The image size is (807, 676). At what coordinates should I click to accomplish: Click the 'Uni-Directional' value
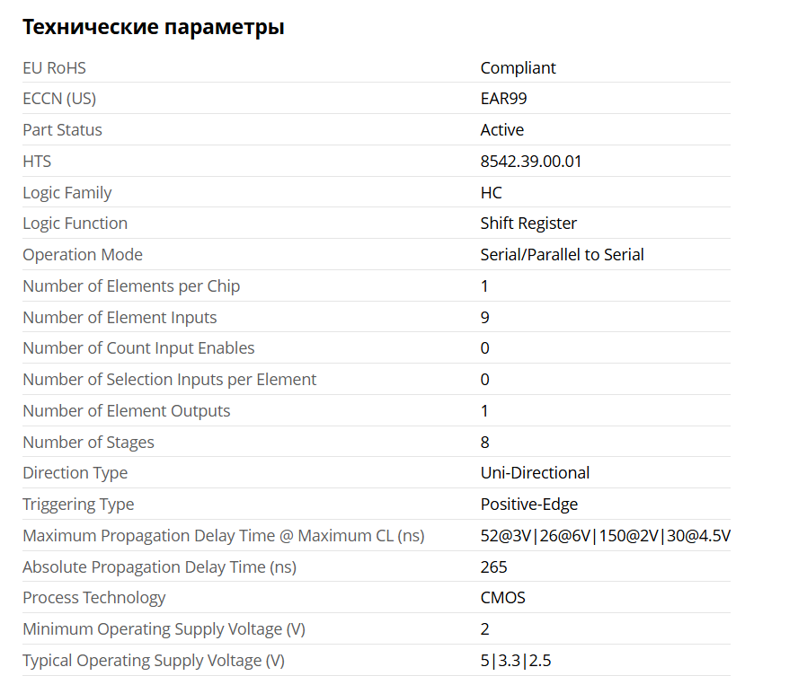[535, 473]
